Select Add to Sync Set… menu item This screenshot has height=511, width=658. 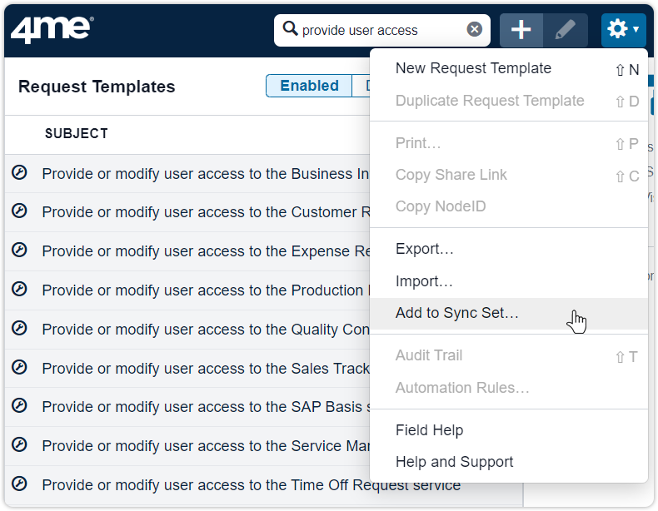click(509, 314)
